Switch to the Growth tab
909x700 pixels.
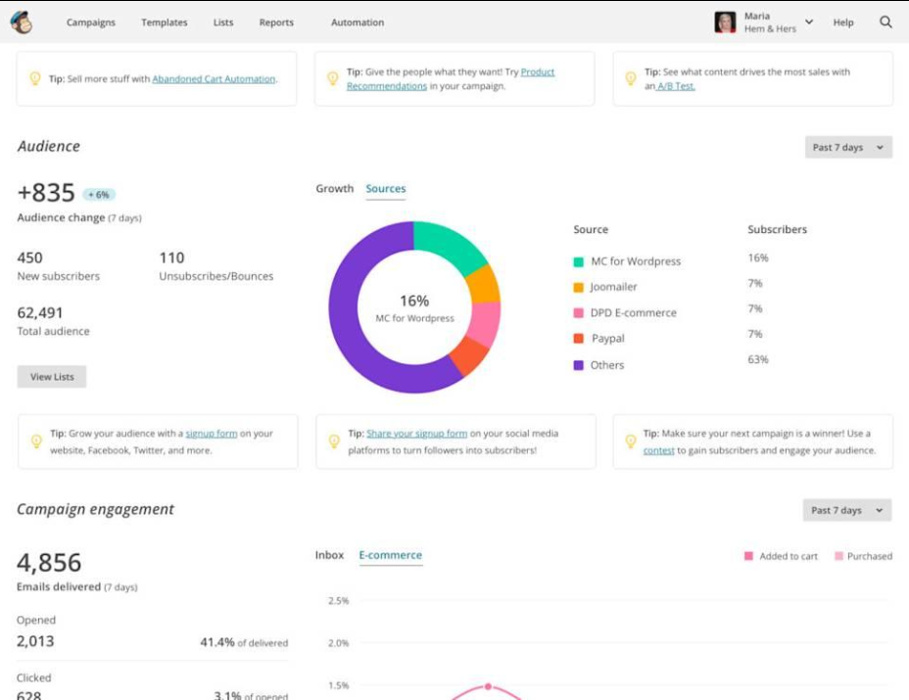(x=335, y=189)
